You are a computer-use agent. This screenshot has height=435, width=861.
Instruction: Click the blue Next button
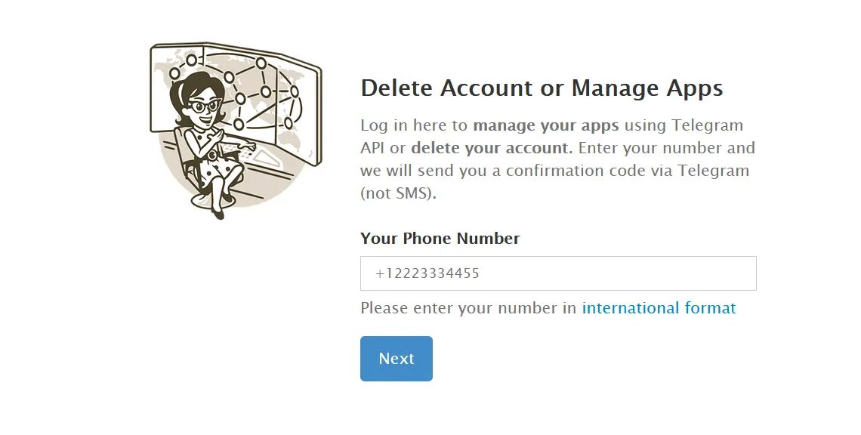(396, 359)
